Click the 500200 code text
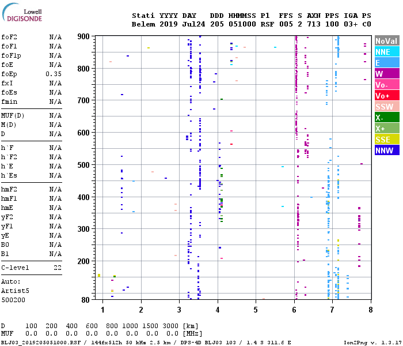 (x=13, y=300)
